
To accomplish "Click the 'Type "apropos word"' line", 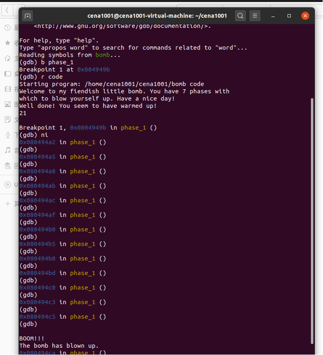I will click(x=133, y=48).
